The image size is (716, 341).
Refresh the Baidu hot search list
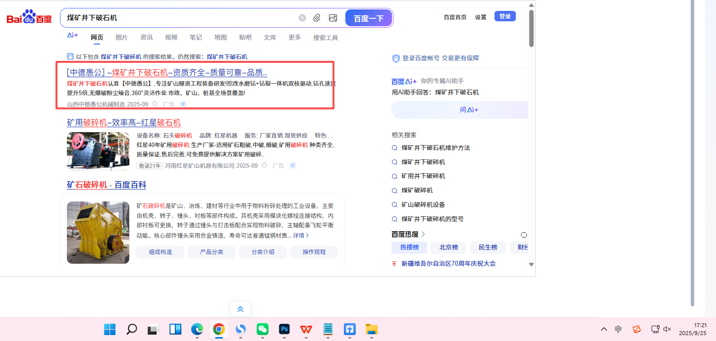pos(524,235)
